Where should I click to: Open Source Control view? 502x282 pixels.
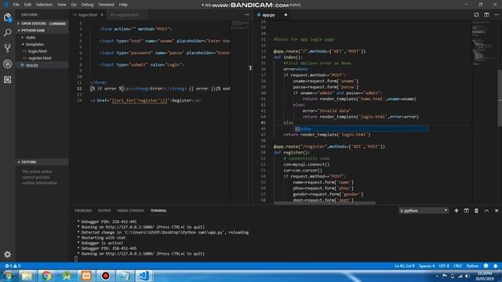pos(7,49)
